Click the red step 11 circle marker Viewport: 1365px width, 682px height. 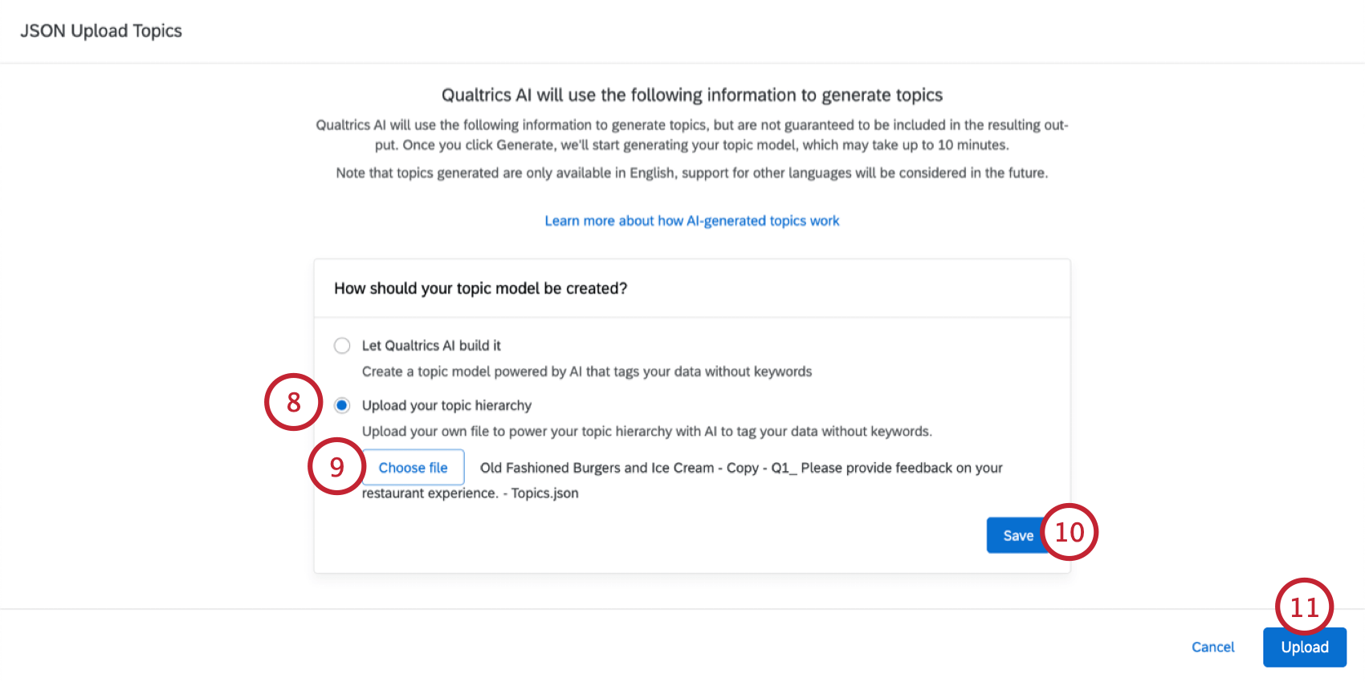(x=1304, y=607)
